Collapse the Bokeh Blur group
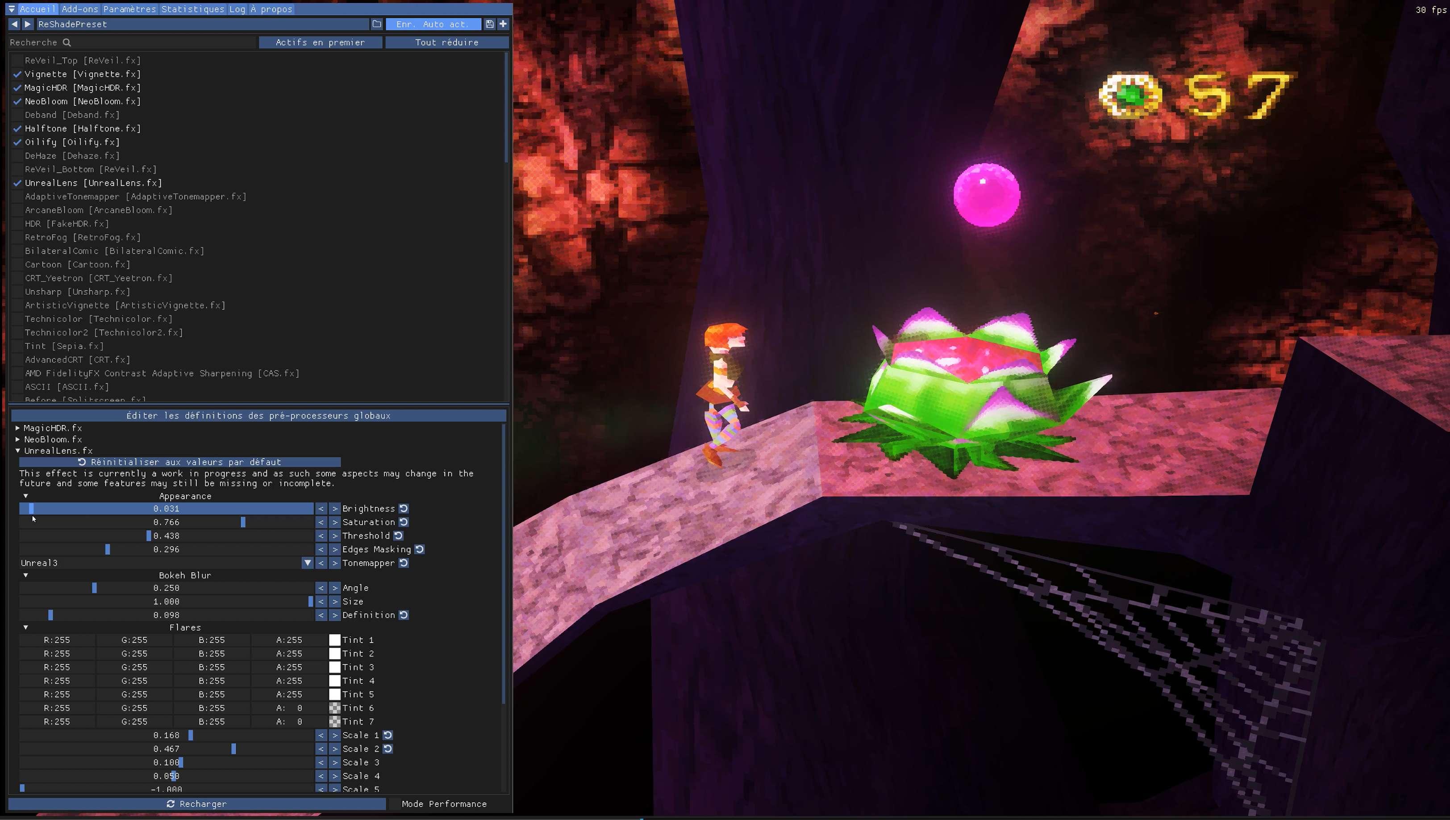This screenshot has height=820, width=1450. (25, 575)
